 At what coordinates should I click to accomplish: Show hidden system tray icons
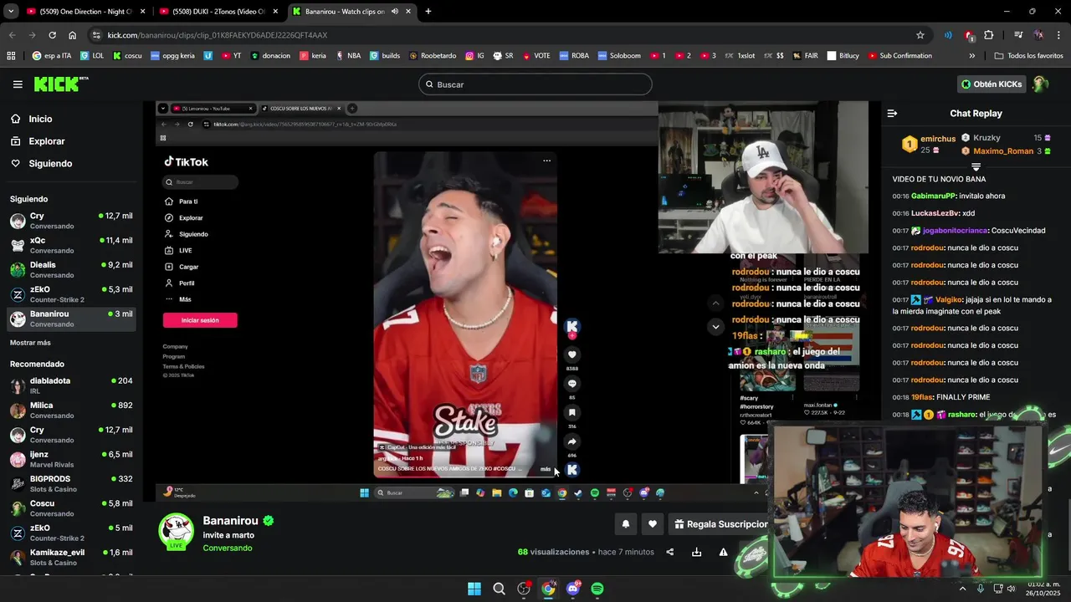coord(964,589)
